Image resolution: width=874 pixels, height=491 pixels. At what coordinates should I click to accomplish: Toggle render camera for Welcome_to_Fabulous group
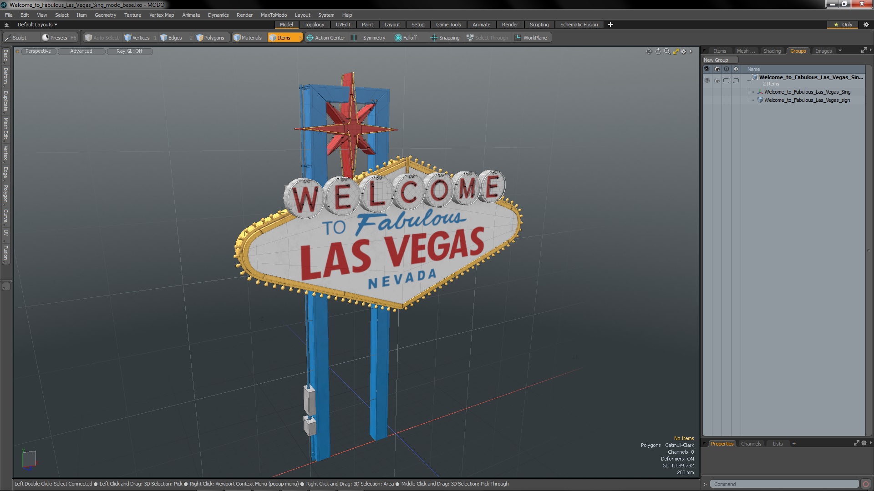click(717, 80)
